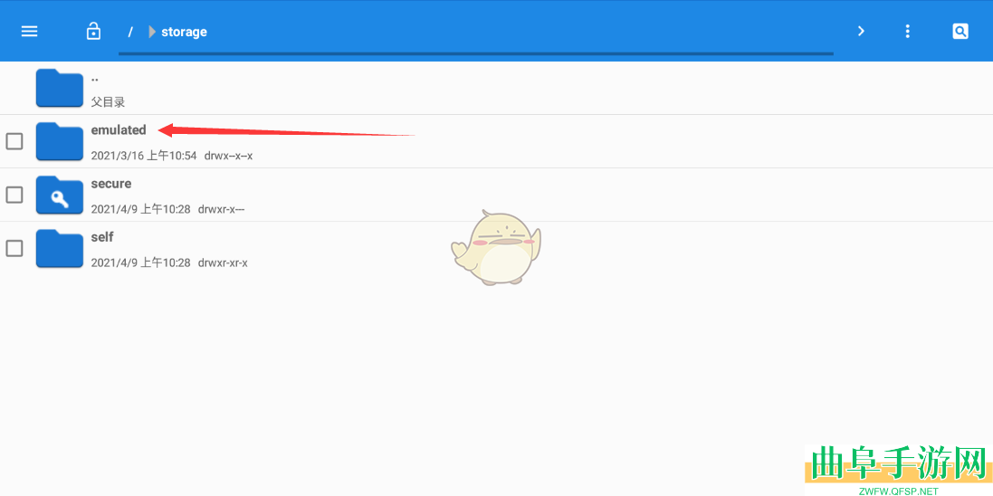Viewport: 993px width, 496px height.
Task: Open the search magnifier icon
Action: (960, 31)
